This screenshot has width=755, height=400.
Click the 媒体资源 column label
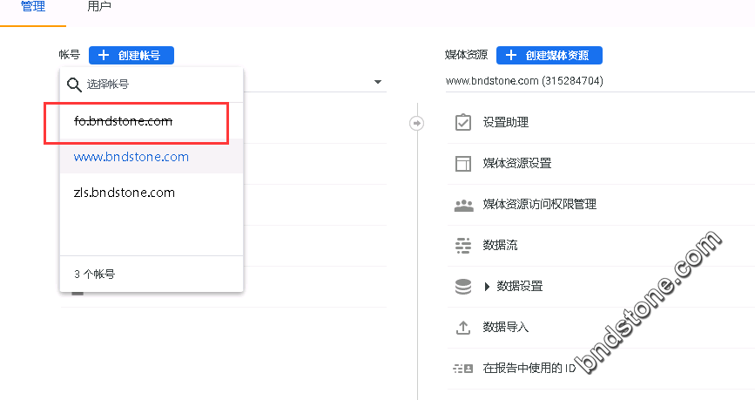pos(466,55)
